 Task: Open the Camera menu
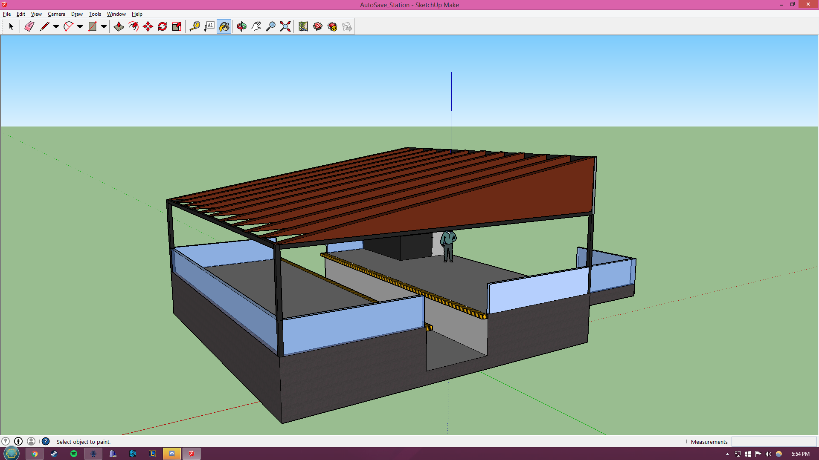point(56,14)
